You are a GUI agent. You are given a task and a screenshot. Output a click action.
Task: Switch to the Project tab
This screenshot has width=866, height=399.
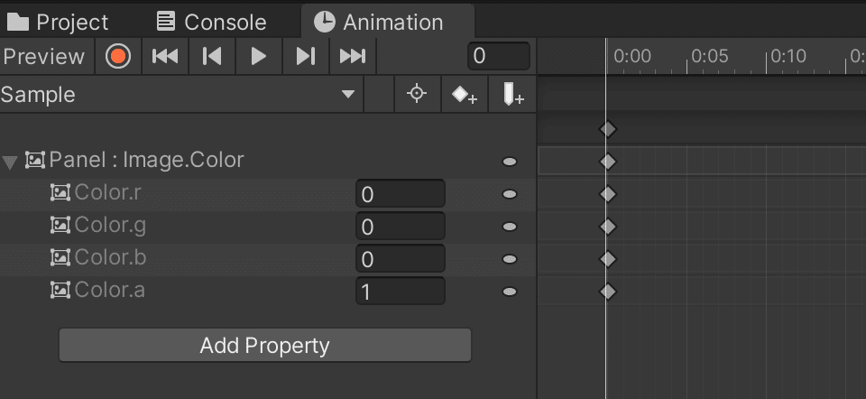(x=58, y=22)
